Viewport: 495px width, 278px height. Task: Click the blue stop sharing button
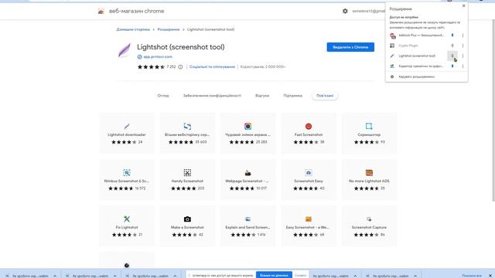click(x=274, y=275)
